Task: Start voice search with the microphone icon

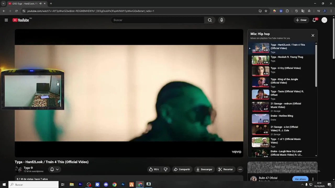Action: point(222,20)
